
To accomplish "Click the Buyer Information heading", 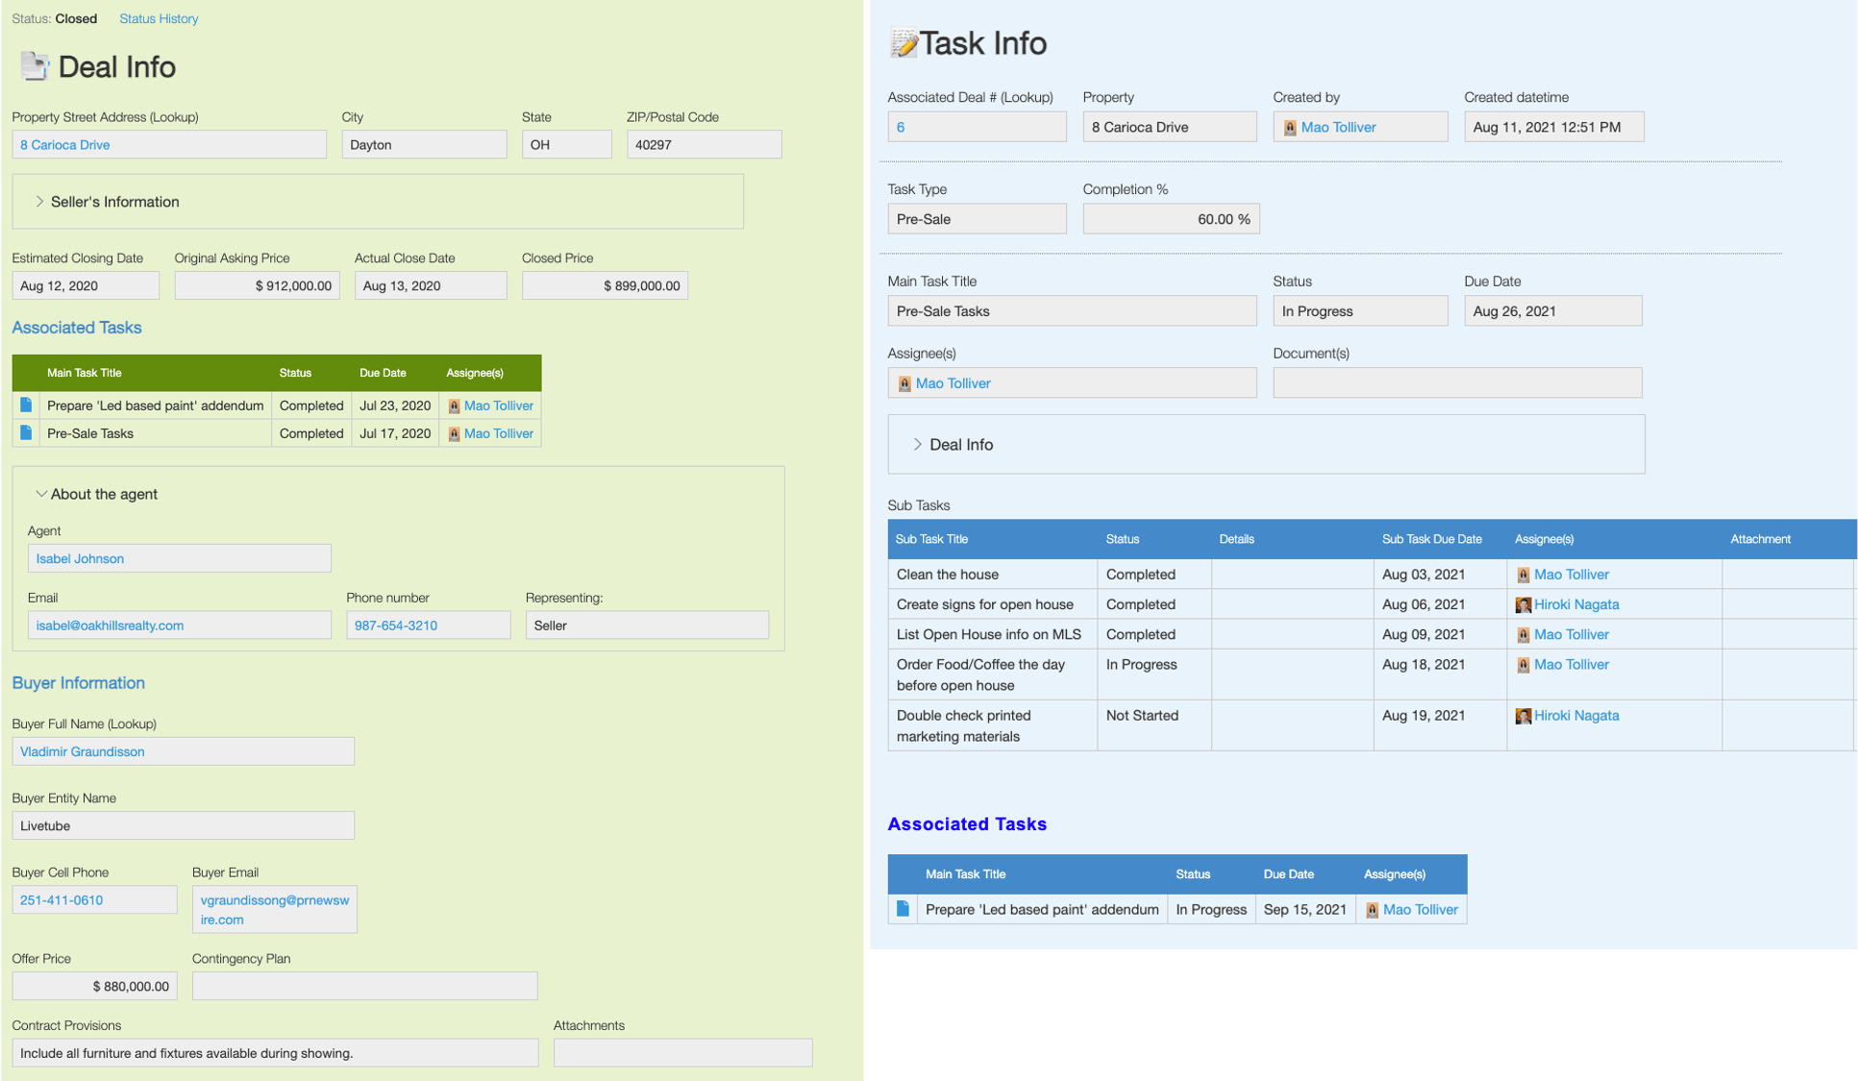I will coord(78,683).
